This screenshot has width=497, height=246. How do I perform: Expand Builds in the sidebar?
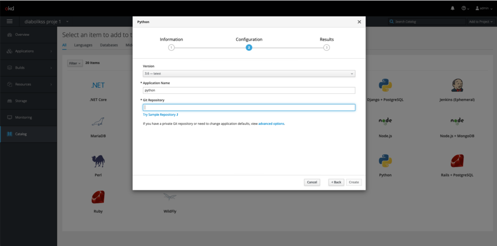tap(29, 68)
